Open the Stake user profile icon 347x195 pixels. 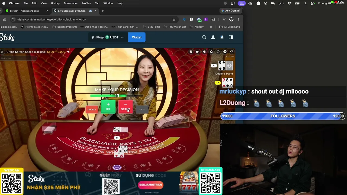[213, 37]
